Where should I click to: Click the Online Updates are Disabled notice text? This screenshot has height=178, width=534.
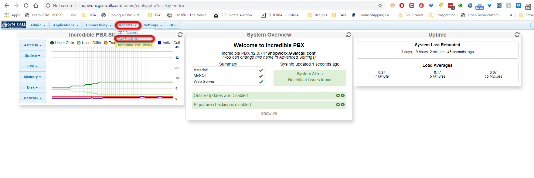(221, 95)
